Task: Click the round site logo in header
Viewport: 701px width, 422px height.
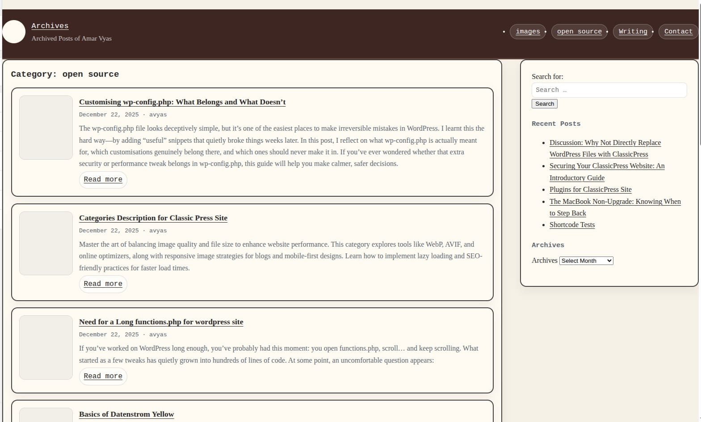Action: 14,32
